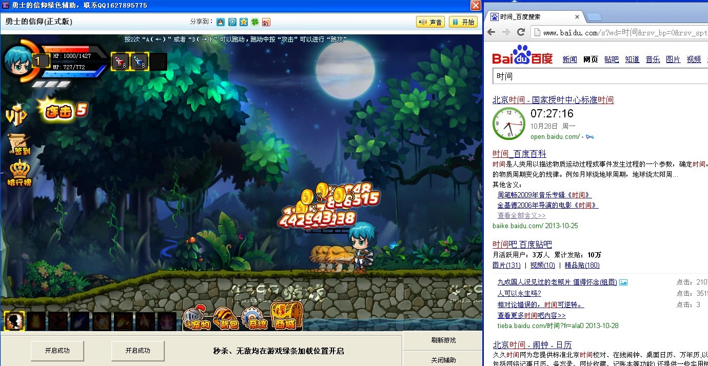Toggle game sound with the 声音 button
The image size is (708, 366).
[x=430, y=22]
